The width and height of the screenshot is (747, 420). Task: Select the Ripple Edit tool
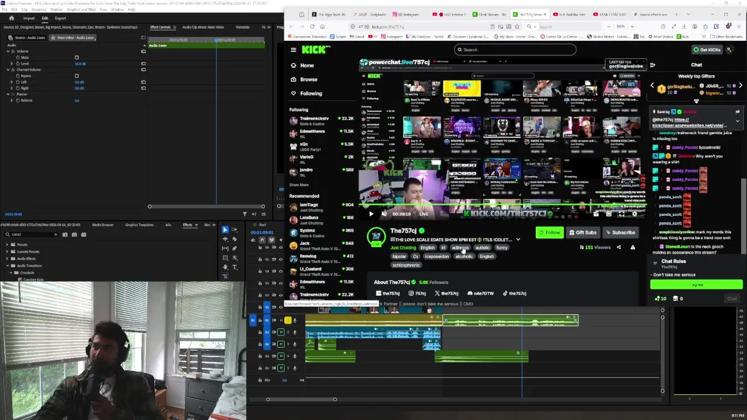click(x=225, y=239)
